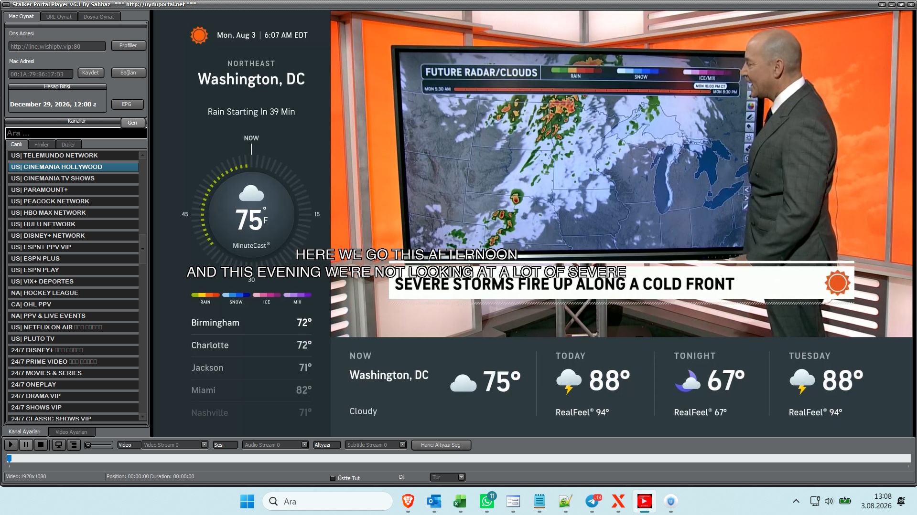Select US| PARAMOUNT+ channel group
The height and width of the screenshot is (515, 917).
pyautogui.click(x=74, y=190)
